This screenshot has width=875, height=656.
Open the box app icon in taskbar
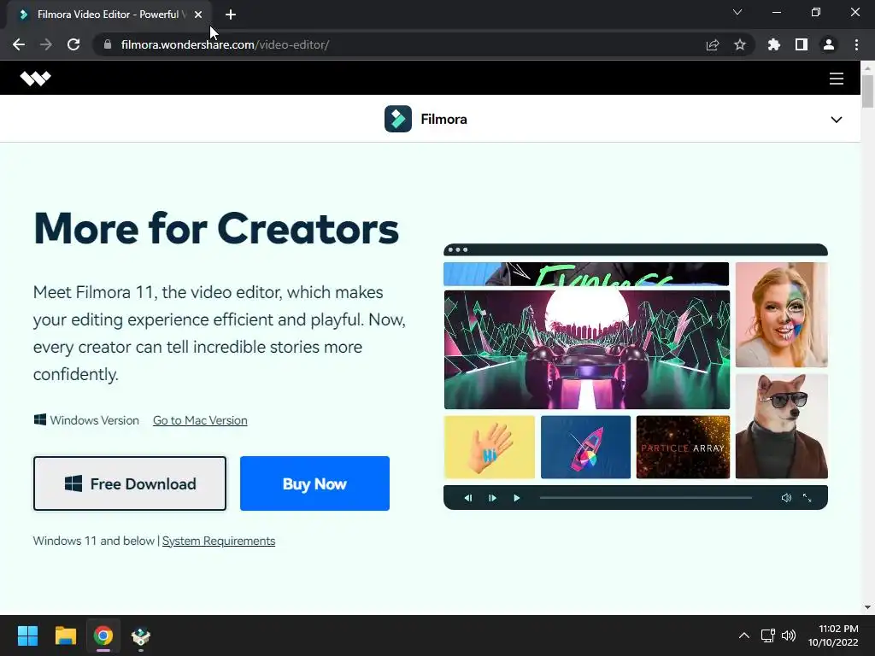(x=141, y=635)
